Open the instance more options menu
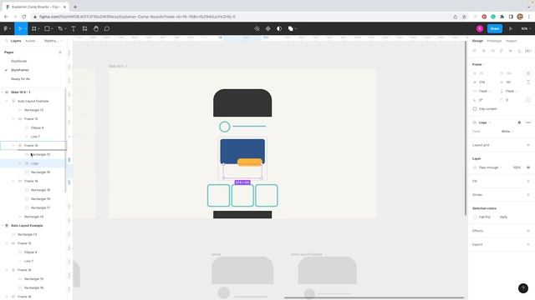The image size is (535, 300). (528, 122)
